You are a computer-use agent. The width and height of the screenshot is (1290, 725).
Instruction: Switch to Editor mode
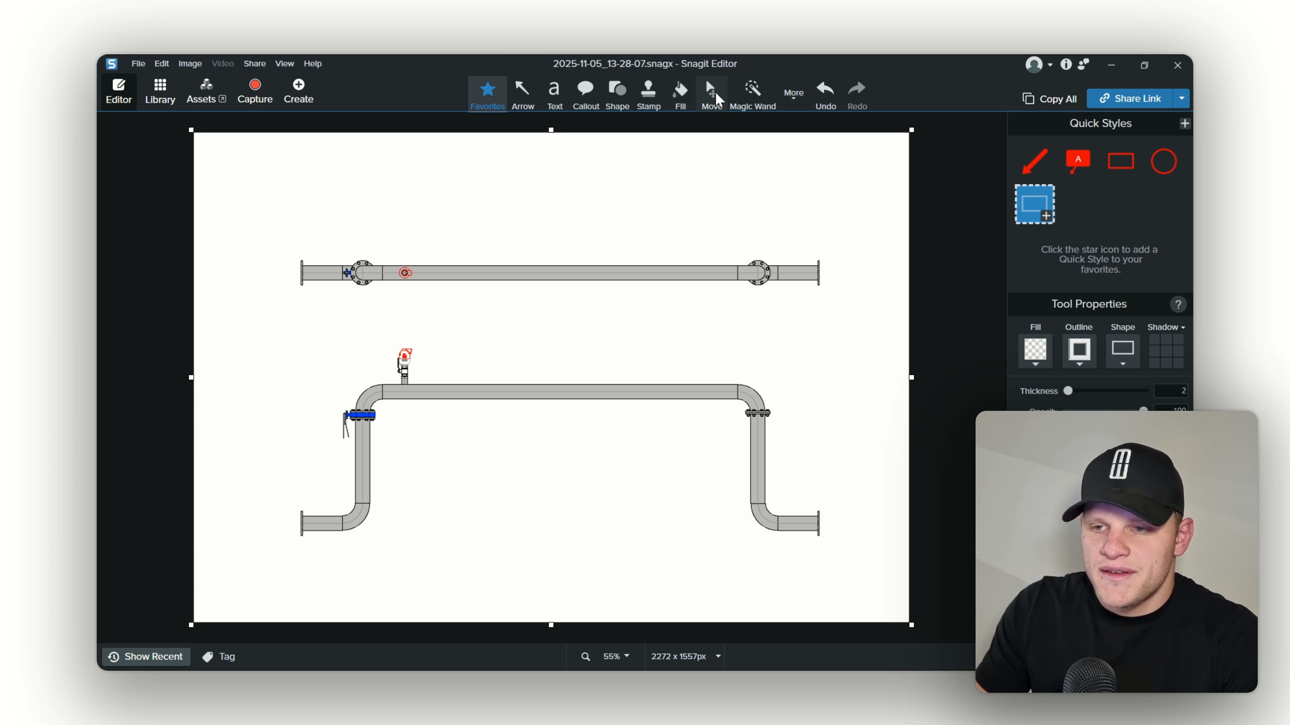coord(119,91)
